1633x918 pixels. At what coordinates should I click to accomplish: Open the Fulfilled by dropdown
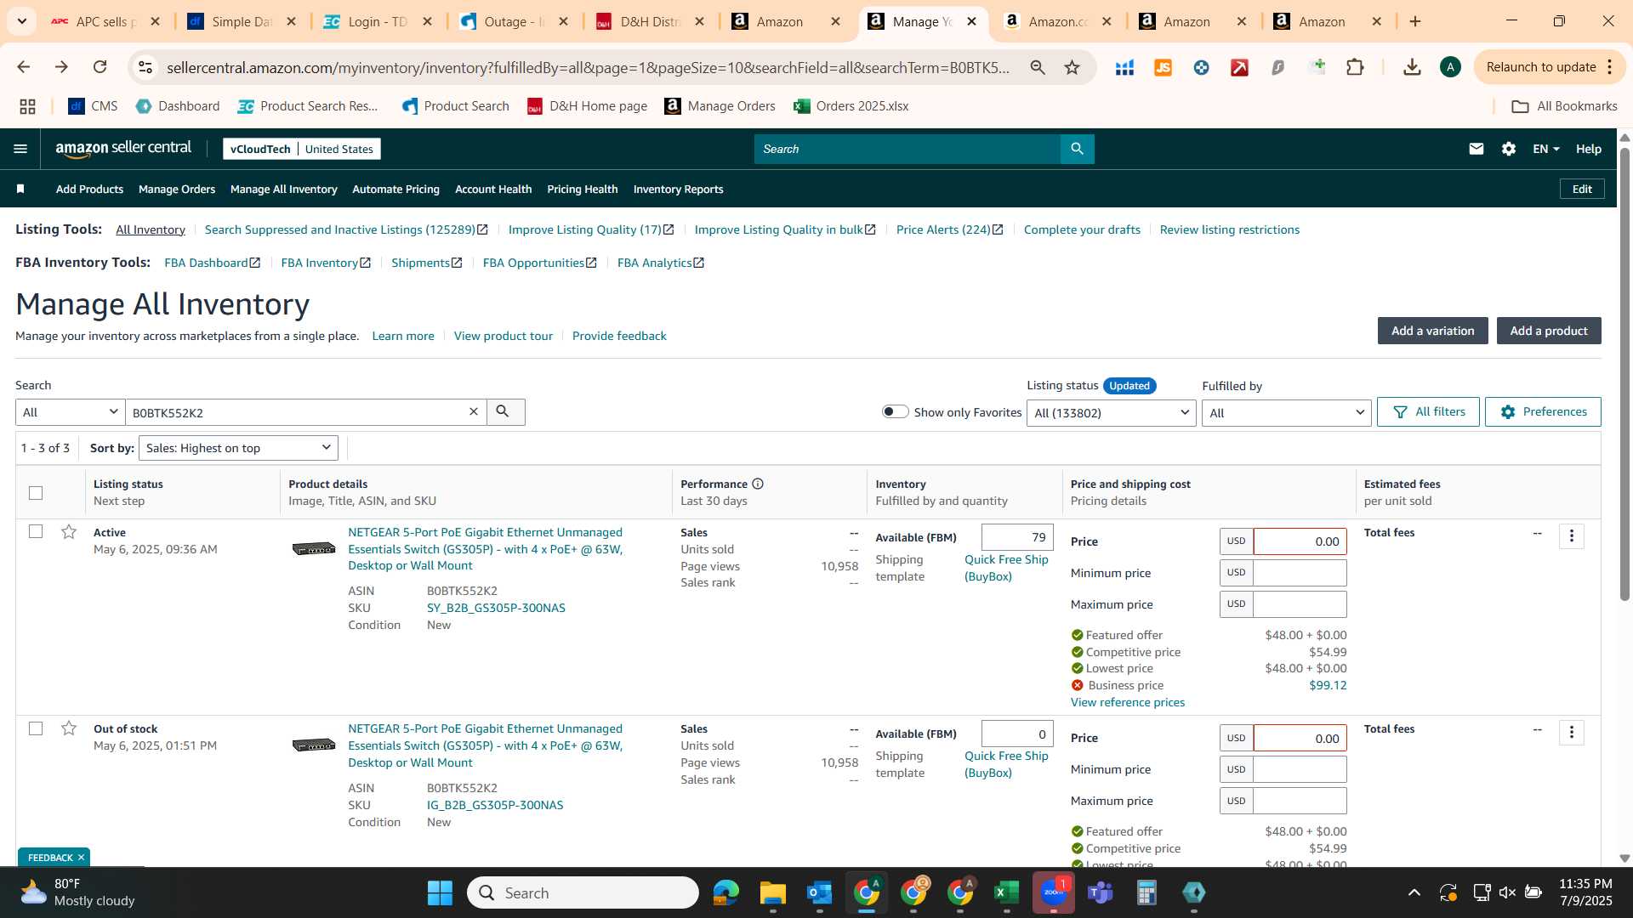pyautogui.click(x=1286, y=413)
